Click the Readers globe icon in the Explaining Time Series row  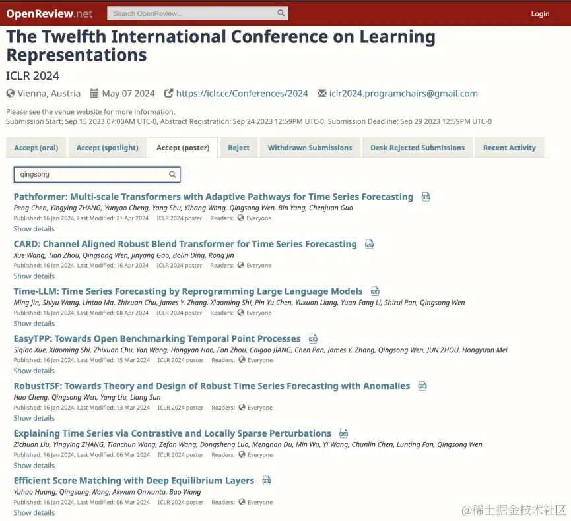[x=242, y=454]
